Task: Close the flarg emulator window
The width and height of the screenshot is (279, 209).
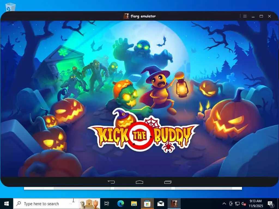Action: coord(269,16)
